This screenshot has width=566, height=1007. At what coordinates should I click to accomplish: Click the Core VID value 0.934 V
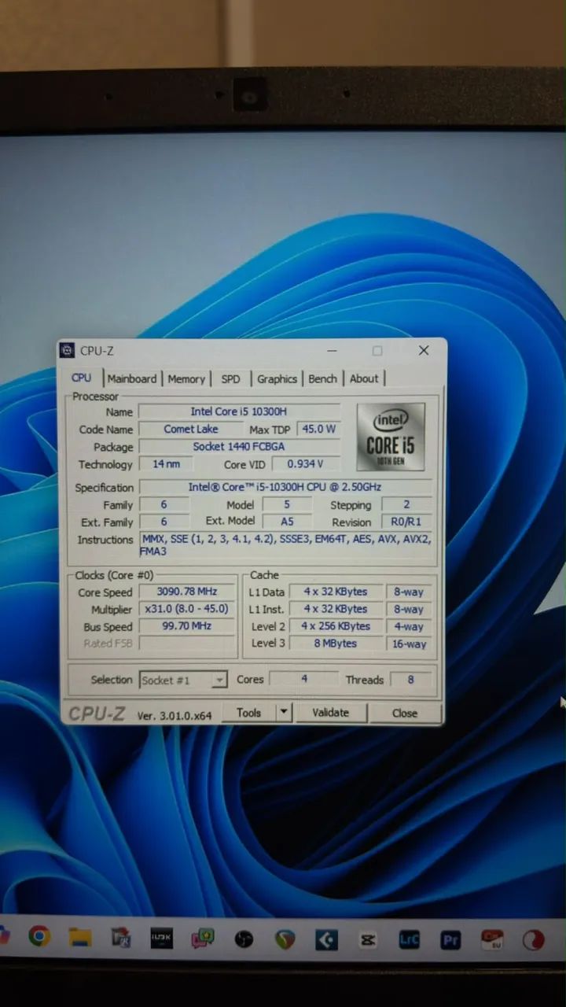pyautogui.click(x=306, y=464)
